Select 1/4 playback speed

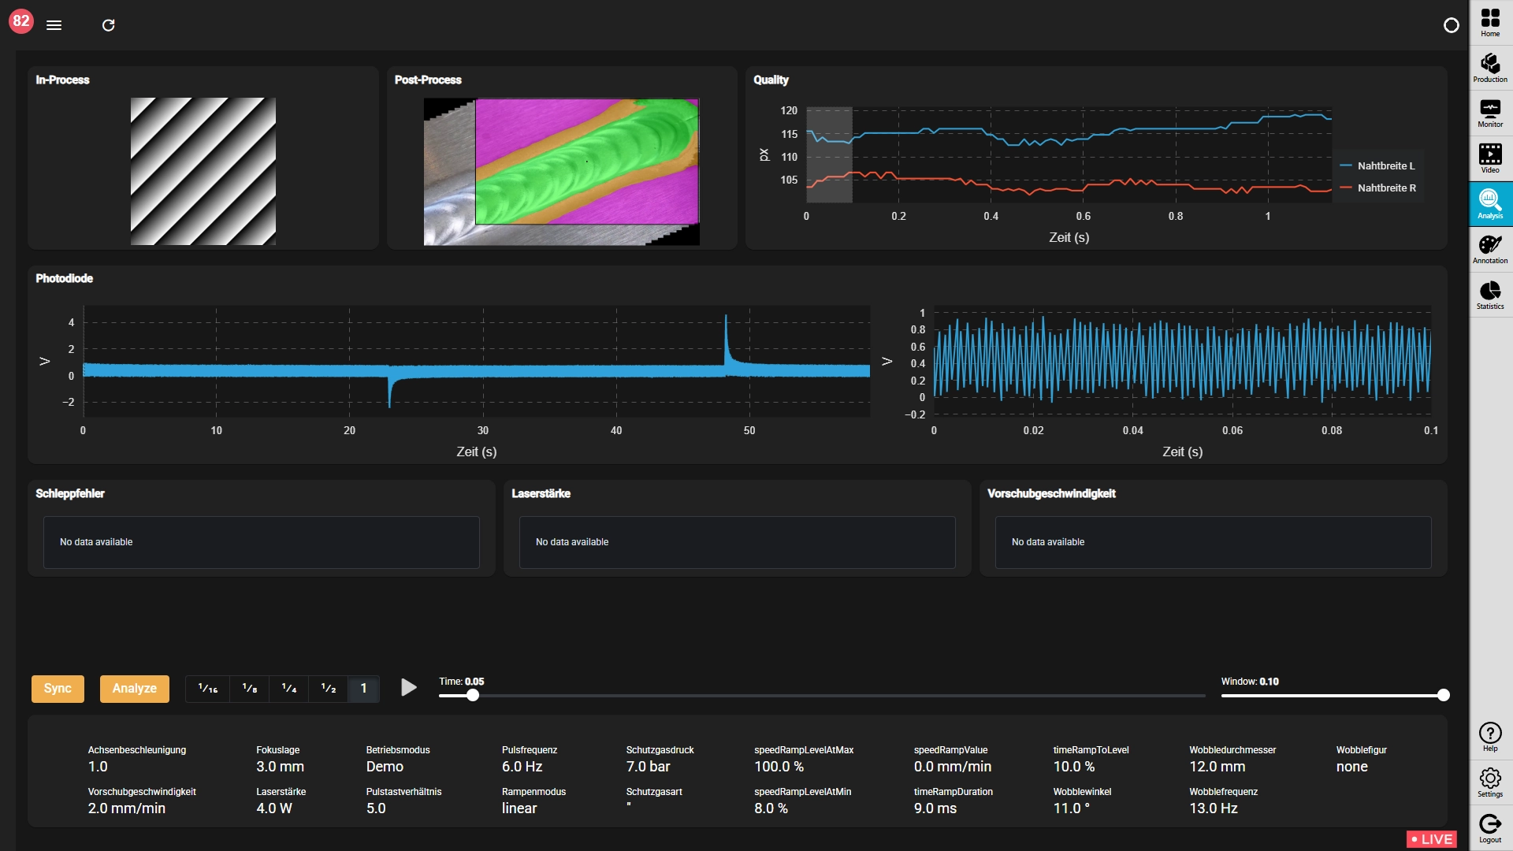point(289,689)
